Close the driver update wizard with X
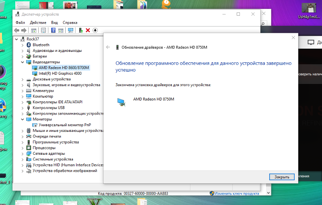The image size is (322, 205). (x=293, y=37)
